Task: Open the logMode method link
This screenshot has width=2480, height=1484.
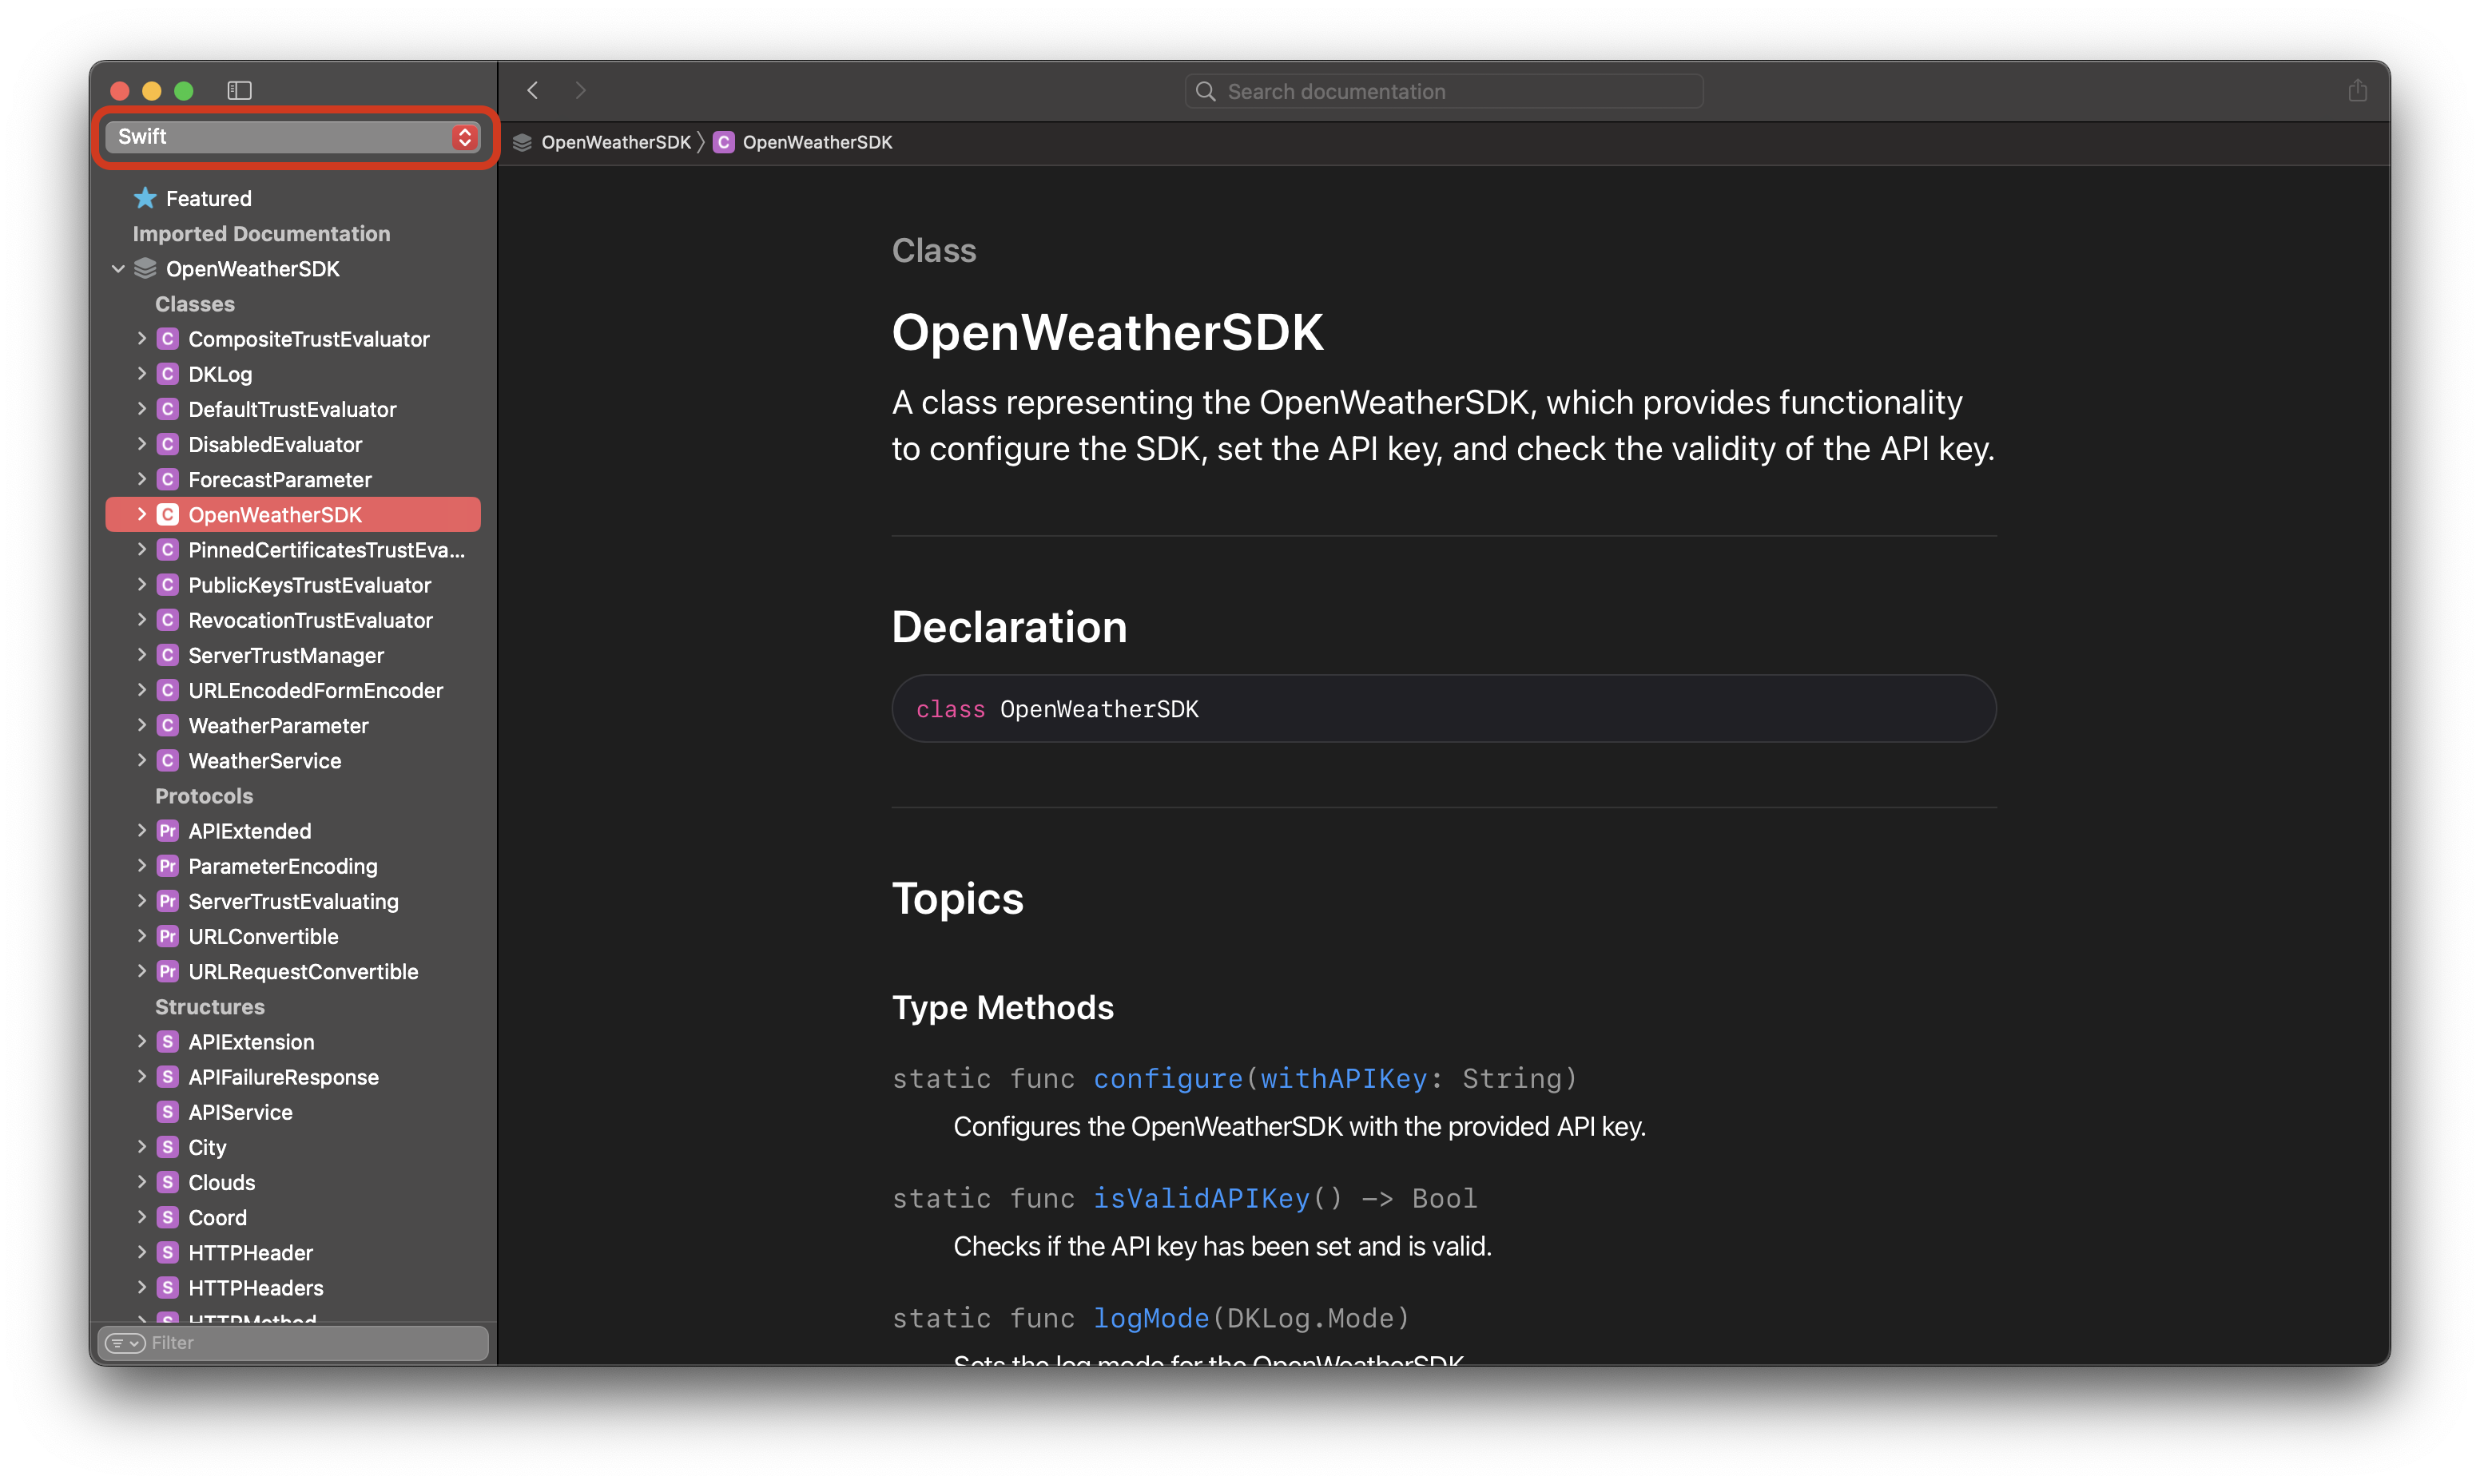Action: 1151,1318
